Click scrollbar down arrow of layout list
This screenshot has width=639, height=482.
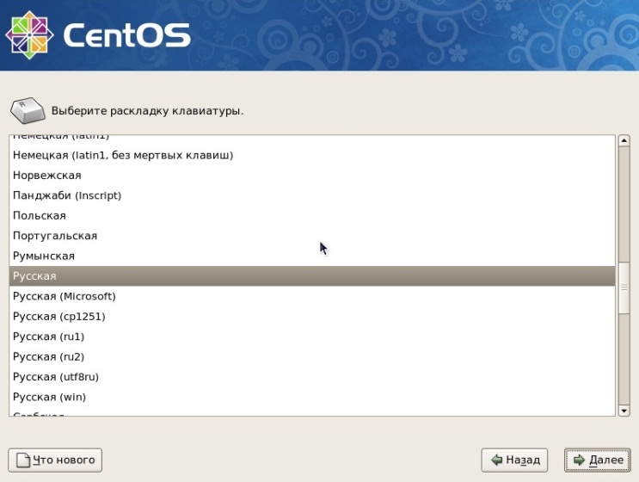[624, 411]
